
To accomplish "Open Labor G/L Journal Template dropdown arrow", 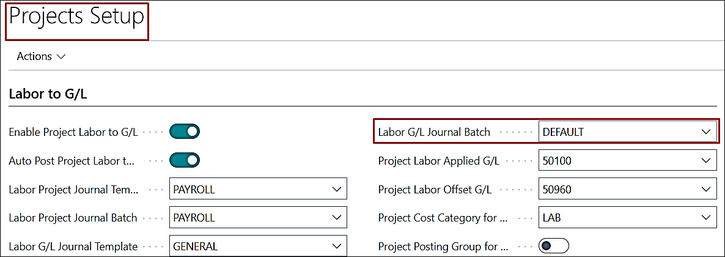I will 336,247.
